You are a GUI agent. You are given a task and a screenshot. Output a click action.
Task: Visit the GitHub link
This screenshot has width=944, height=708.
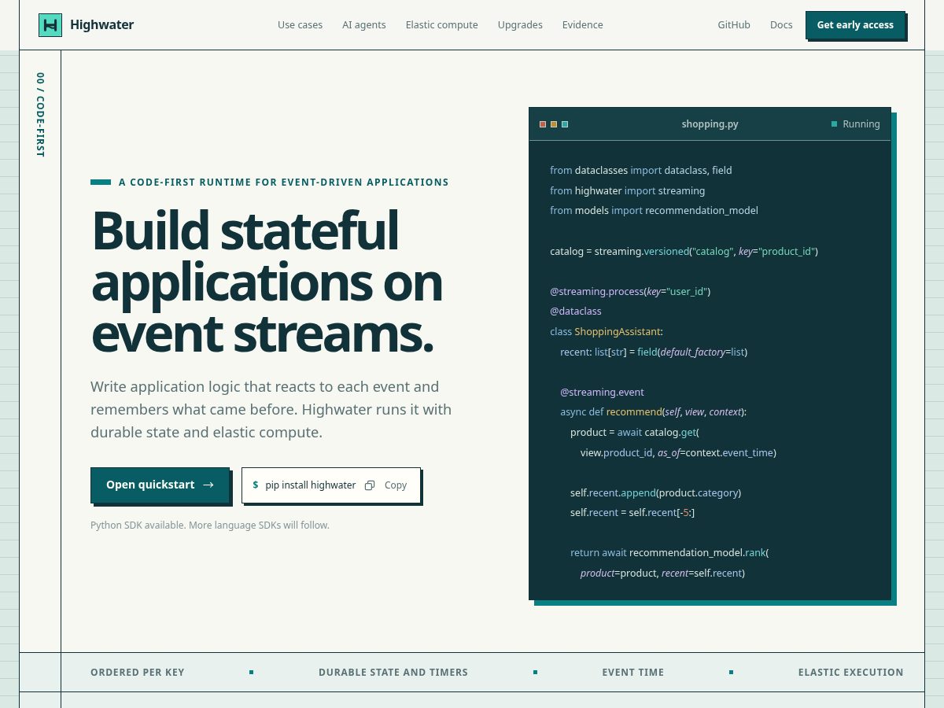[x=734, y=25]
